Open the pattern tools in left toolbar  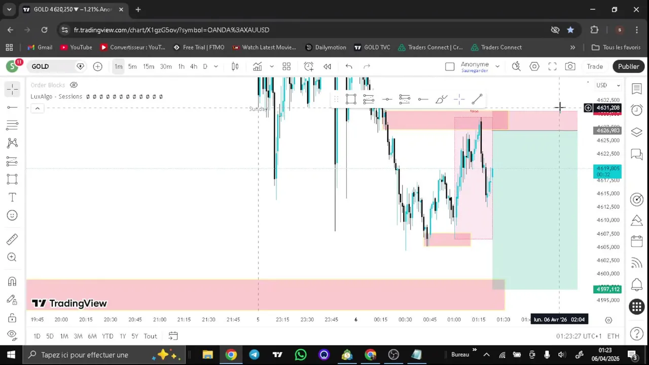(x=12, y=143)
